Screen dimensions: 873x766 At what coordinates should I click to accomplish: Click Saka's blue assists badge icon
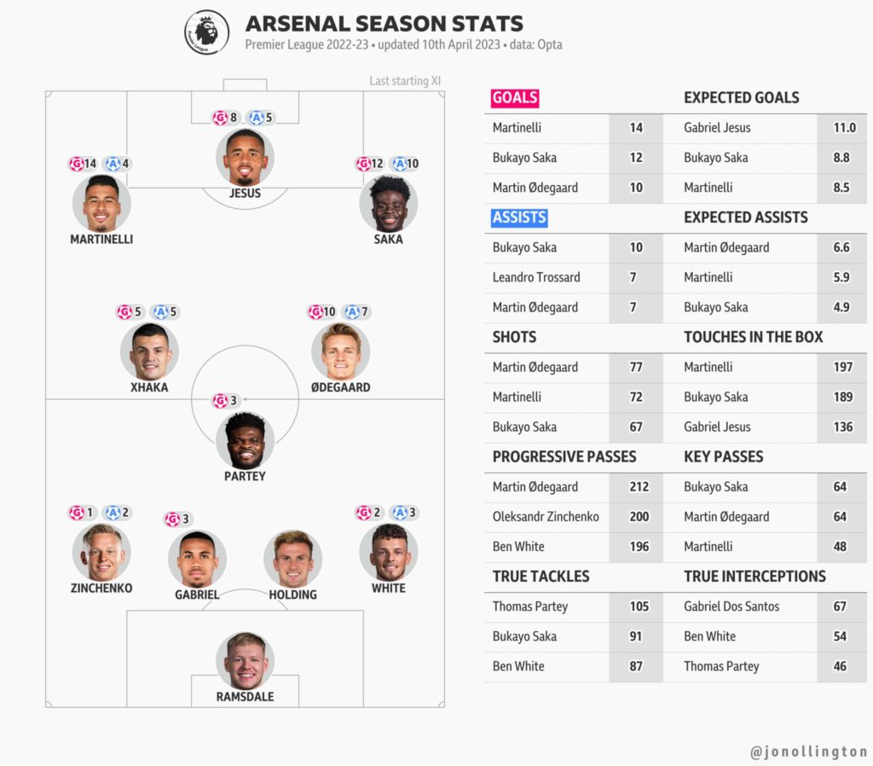tap(399, 163)
